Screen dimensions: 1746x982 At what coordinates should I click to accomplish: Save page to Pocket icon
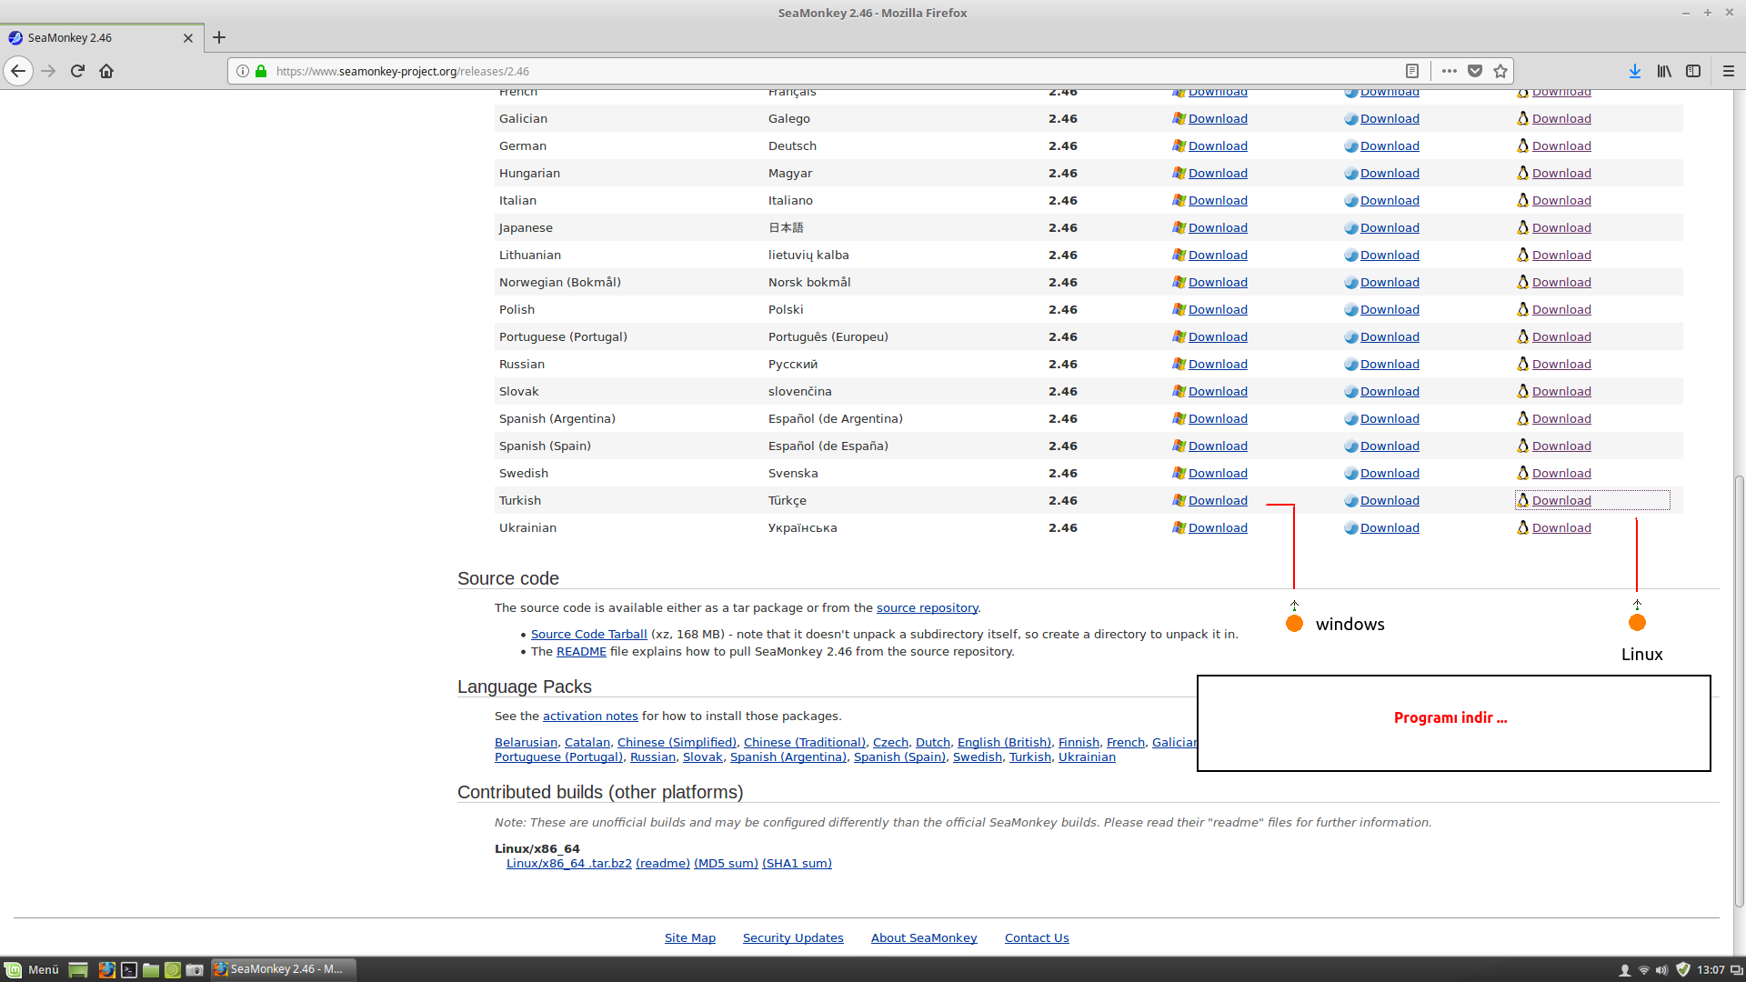click(x=1475, y=71)
